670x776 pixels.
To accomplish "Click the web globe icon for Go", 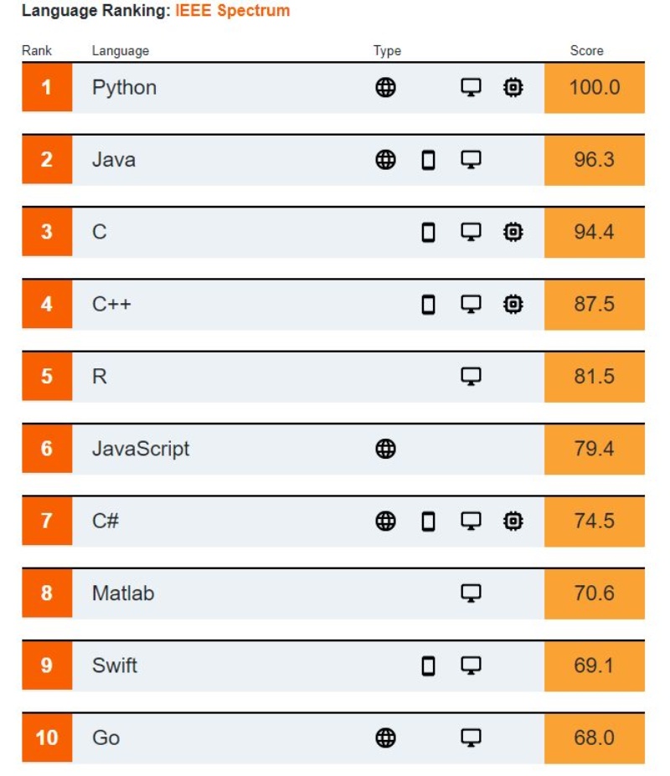I will pos(385,737).
